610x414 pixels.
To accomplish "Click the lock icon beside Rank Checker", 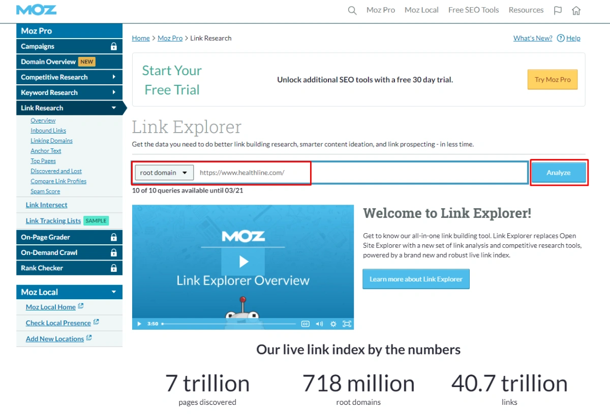I will tap(114, 268).
